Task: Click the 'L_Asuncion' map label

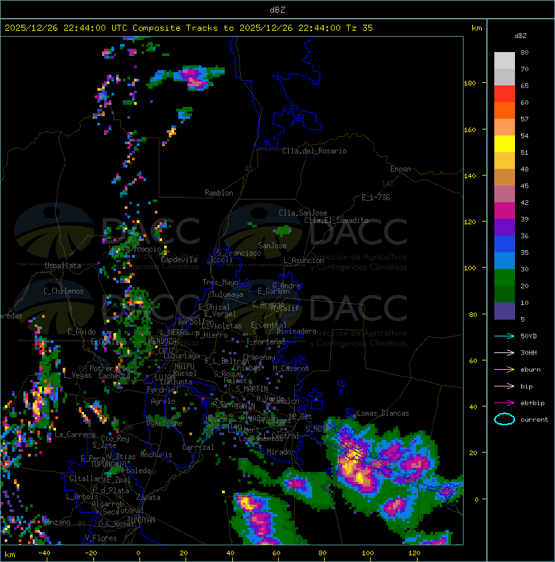Action: pos(304,260)
